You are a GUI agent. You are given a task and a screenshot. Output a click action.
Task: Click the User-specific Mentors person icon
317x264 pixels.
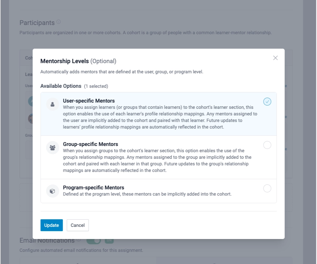pyautogui.click(x=53, y=104)
